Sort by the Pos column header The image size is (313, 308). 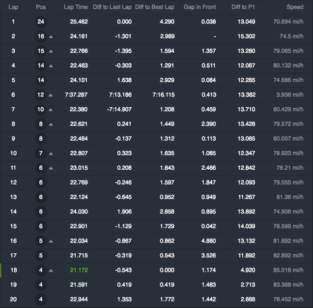[41, 7]
